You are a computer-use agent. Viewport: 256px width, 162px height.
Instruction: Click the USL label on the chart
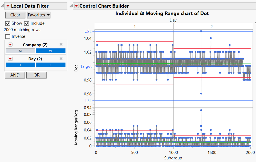click(88, 32)
